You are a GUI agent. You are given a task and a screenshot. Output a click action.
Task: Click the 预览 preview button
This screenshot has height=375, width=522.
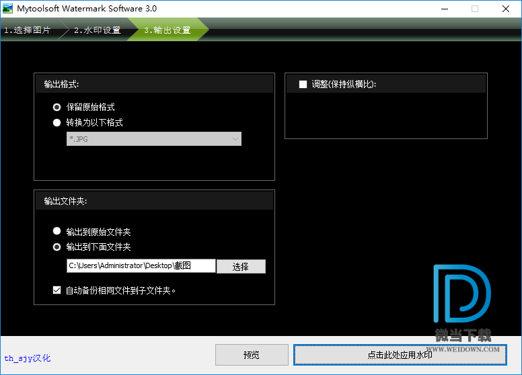coord(251,355)
